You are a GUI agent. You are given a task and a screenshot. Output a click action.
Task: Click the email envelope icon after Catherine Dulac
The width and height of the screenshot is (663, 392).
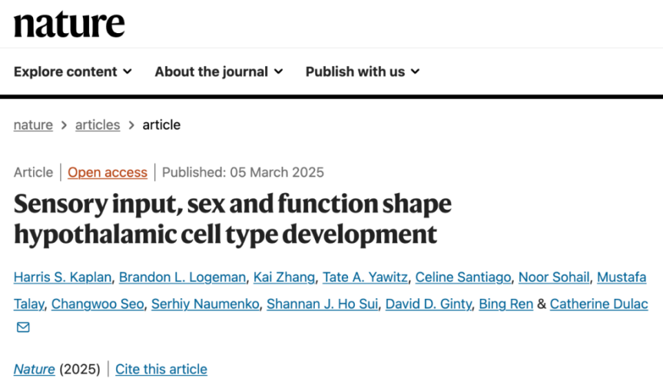click(23, 327)
